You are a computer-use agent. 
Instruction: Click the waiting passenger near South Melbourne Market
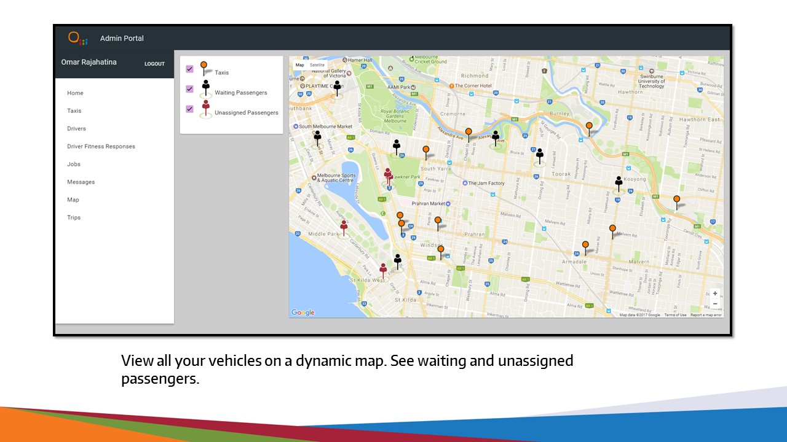coord(317,138)
